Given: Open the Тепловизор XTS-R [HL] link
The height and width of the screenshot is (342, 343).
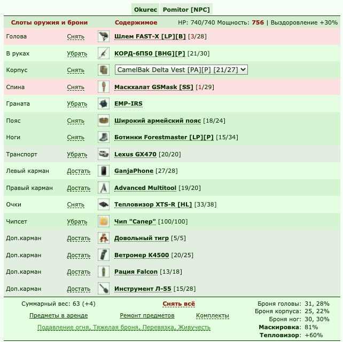Looking at the screenshot, I should tap(153, 205).
